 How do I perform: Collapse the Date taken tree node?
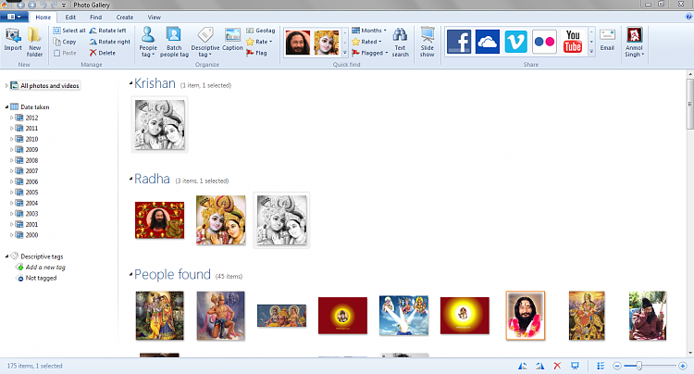point(6,107)
